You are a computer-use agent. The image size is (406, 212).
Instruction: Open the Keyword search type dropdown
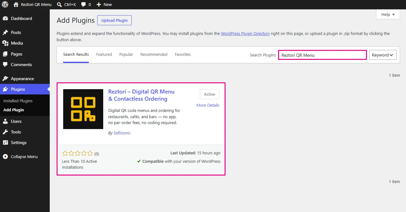point(383,55)
